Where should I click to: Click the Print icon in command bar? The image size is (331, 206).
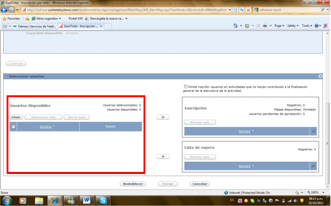(265, 26)
